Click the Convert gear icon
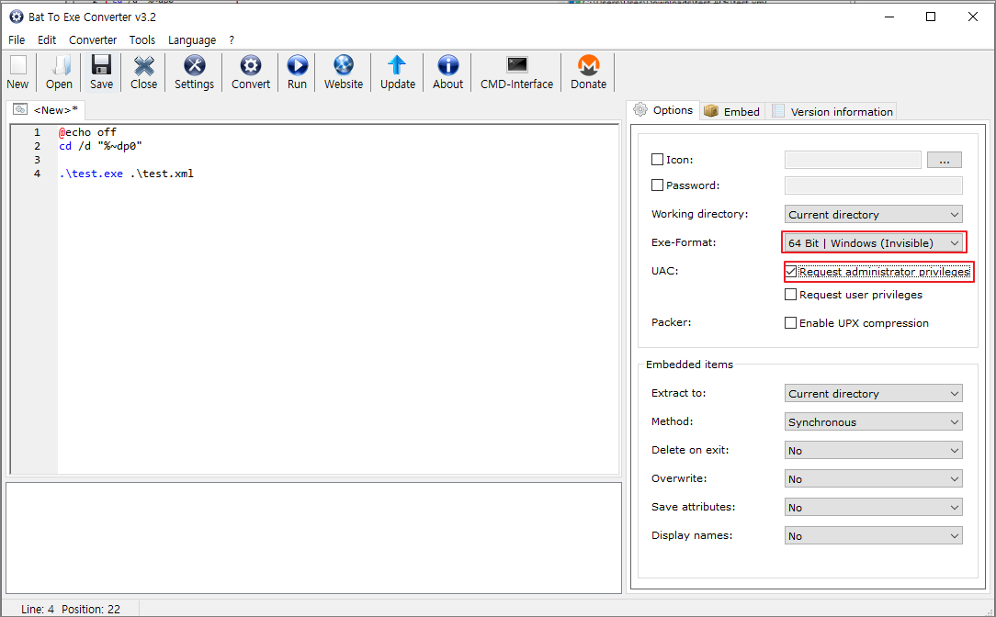Image resolution: width=996 pixels, height=617 pixels. (250, 65)
